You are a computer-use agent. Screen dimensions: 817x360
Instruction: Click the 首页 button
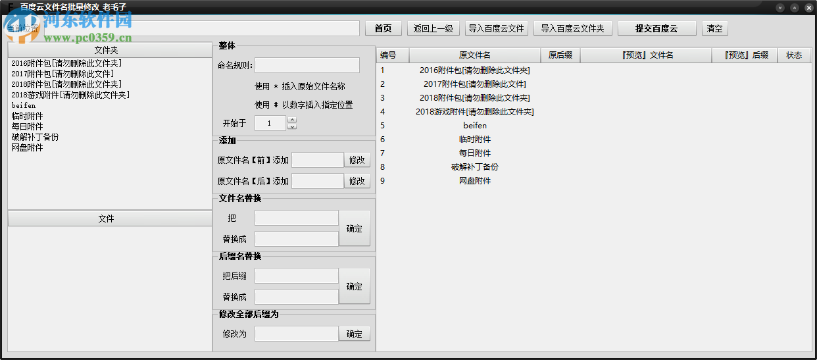(x=383, y=28)
